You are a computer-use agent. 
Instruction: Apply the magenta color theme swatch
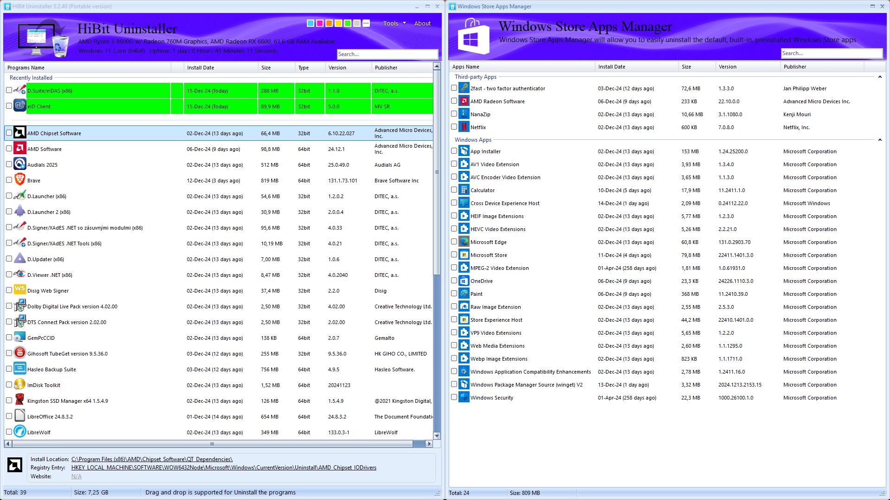[320, 23]
